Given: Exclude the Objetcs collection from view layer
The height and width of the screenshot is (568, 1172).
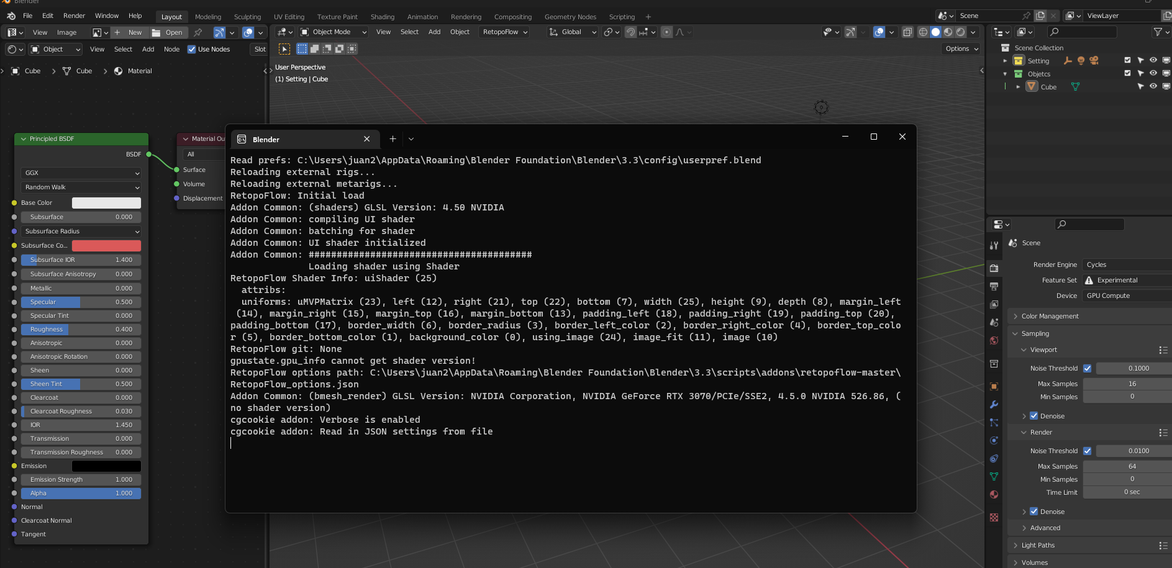Looking at the screenshot, I should (x=1127, y=73).
